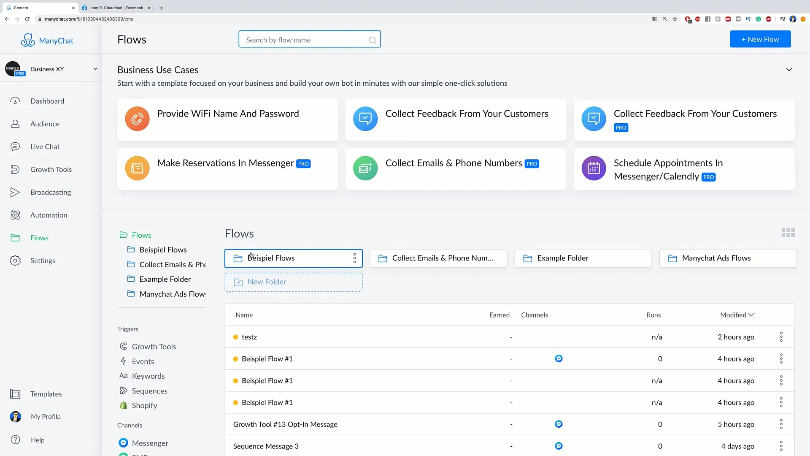Switch to grid view icon for flows
Viewport: 810px width, 456px height.
click(x=788, y=233)
